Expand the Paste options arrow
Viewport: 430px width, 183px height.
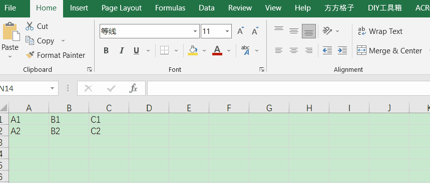(x=10, y=56)
